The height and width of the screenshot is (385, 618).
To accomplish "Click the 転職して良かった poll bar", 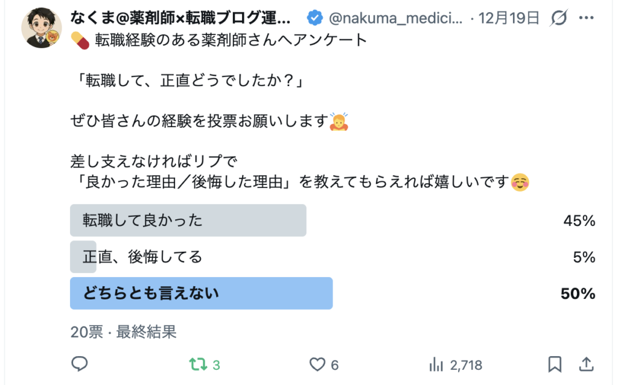I will click(x=188, y=221).
